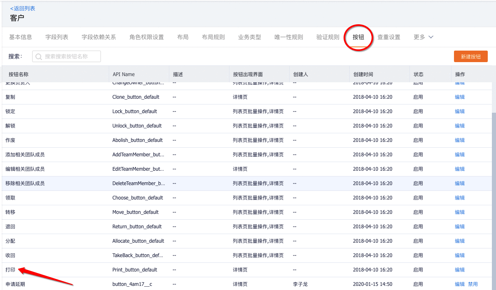496x290 pixels.
Task: Edit the 打印 button row
Action: [460, 270]
